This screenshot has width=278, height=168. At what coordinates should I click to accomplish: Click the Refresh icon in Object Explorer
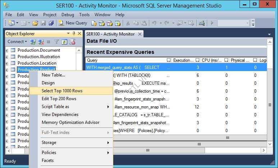64,42
